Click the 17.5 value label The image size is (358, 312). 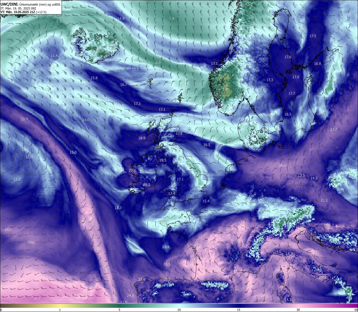(x=313, y=36)
